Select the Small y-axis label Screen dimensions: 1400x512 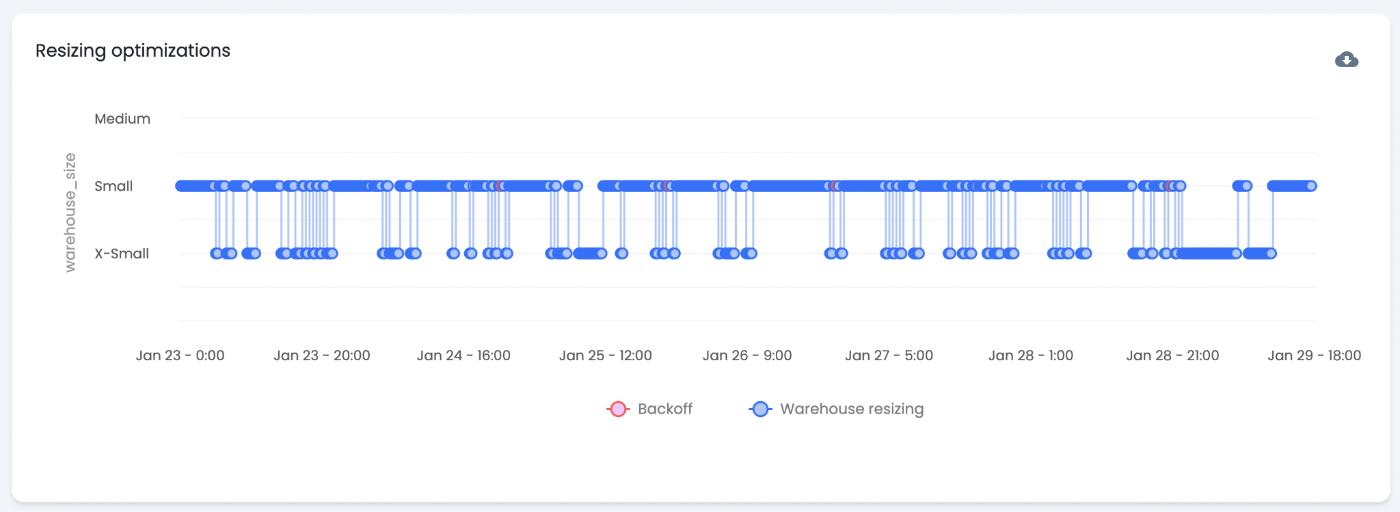pos(113,186)
